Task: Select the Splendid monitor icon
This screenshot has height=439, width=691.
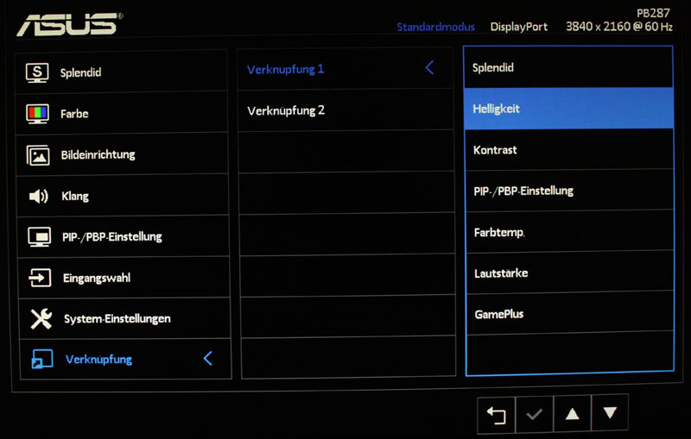Action: [37, 72]
